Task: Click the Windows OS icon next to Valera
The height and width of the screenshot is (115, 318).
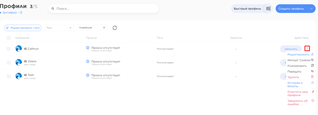Action: click(25, 61)
